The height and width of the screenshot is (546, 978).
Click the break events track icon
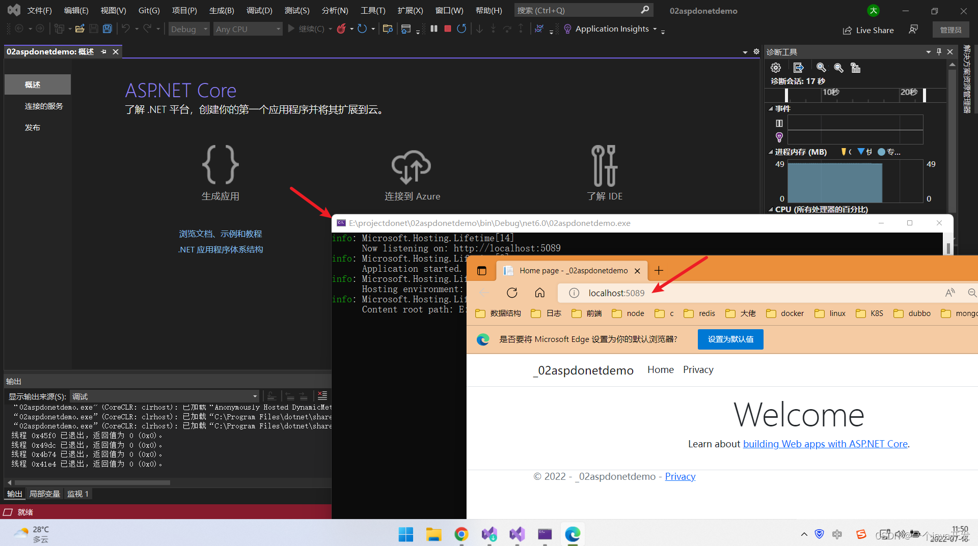click(779, 123)
